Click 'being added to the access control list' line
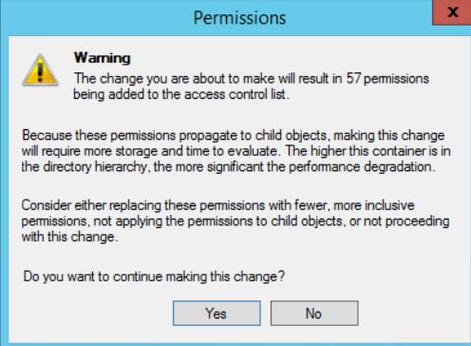Viewport: 471px width, 346px height. pyautogui.click(x=181, y=94)
